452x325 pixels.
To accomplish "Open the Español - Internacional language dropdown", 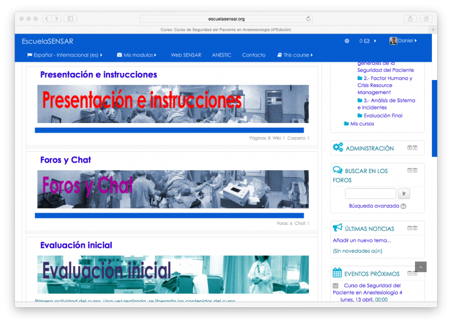I will tap(65, 55).
